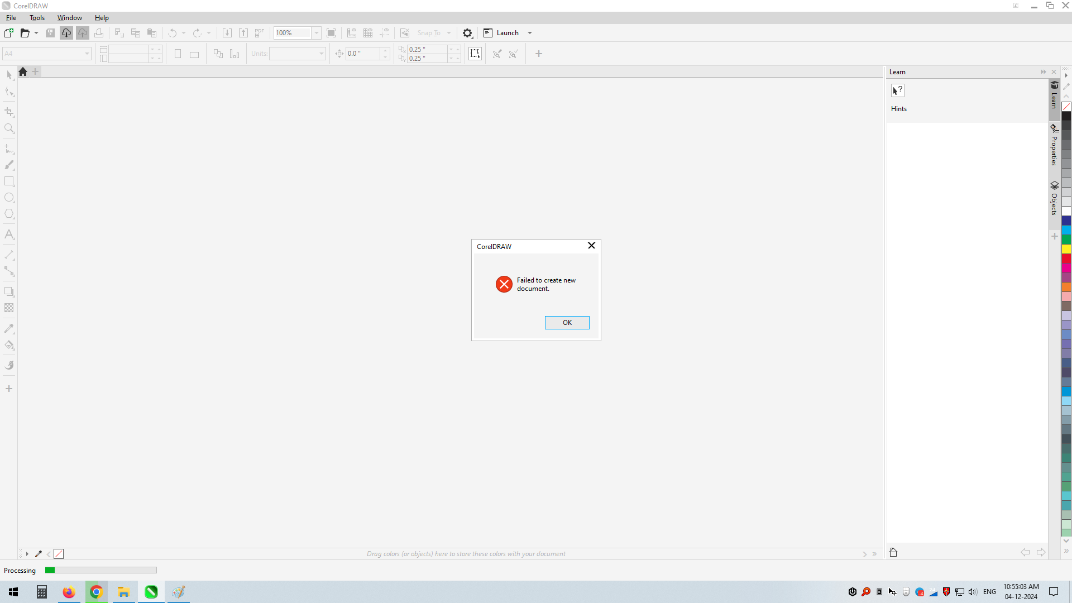
Task: Select the Freehand drawing tool
Action: click(x=9, y=149)
